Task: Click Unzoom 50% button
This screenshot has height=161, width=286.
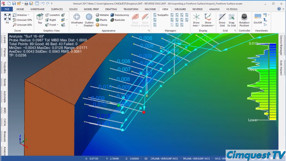Action: tap(22, 20)
